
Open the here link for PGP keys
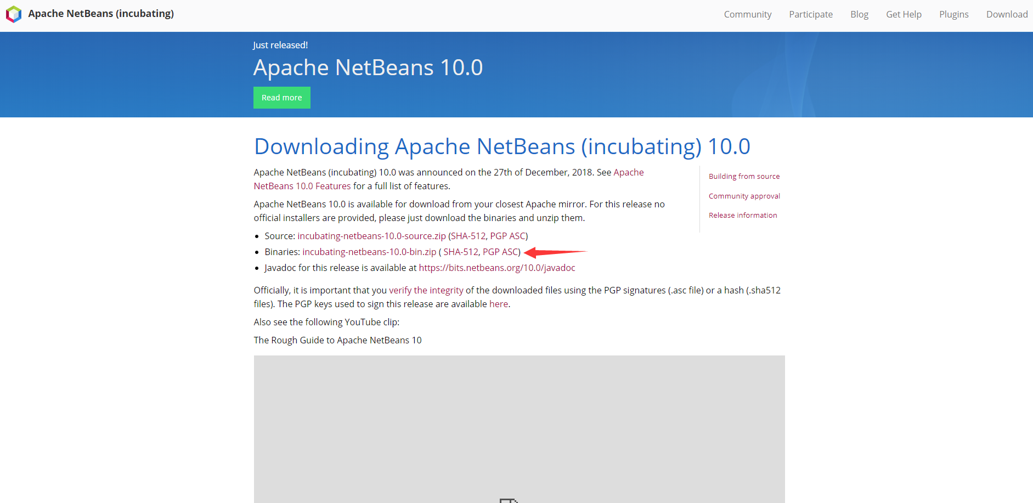click(x=499, y=304)
